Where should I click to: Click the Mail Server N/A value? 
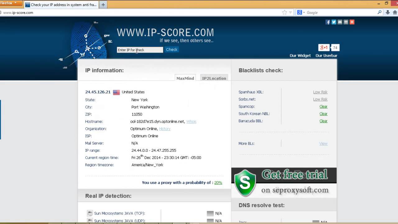[135, 143]
